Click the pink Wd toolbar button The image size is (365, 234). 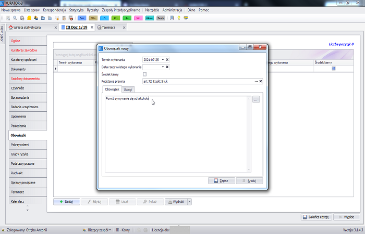[x=138, y=18]
